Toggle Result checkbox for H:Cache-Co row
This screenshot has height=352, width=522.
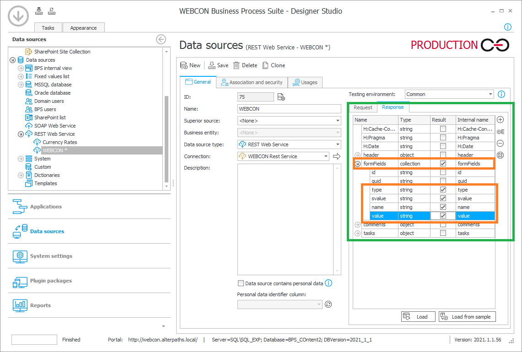pos(443,129)
